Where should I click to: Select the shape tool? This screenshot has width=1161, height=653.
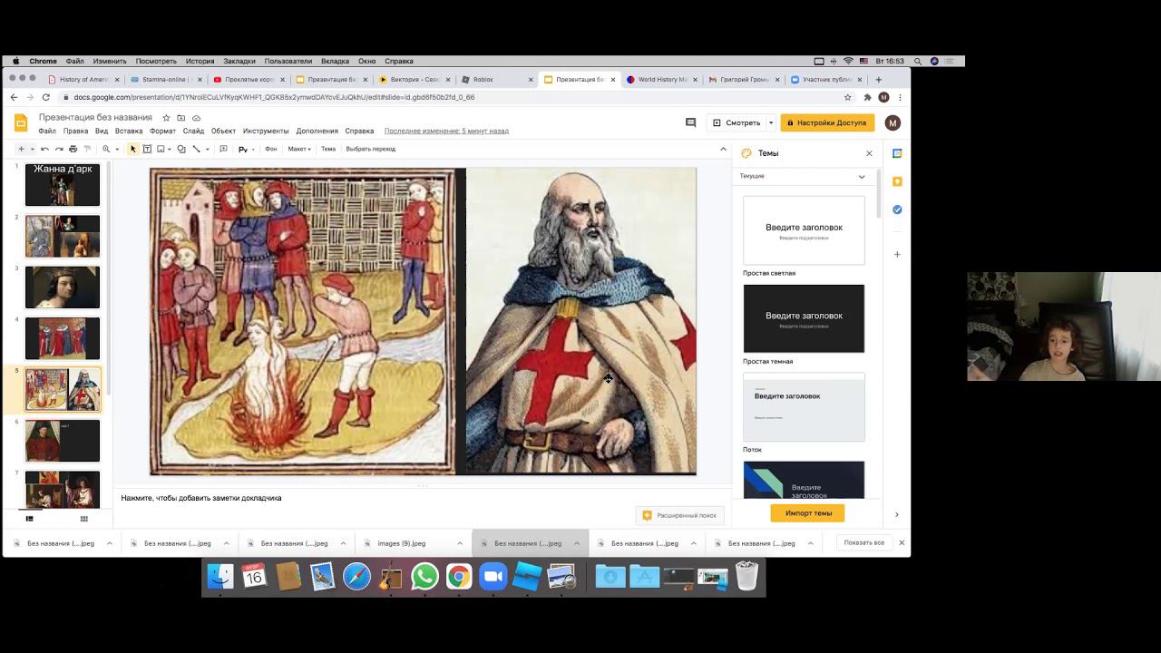pos(181,149)
